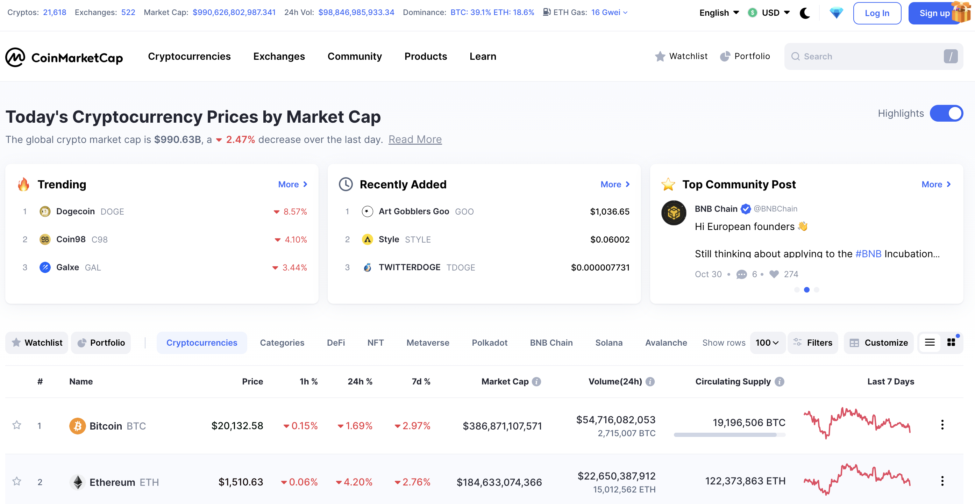The width and height of the screenshot is (975, 504).
Task: Select the BNB Chain tab
Action: pos(551,343)
